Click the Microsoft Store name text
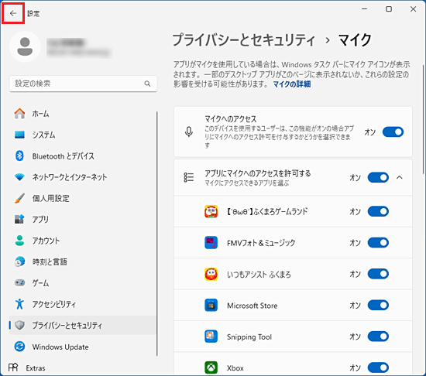426x376 pixels. tap(253, 306)
